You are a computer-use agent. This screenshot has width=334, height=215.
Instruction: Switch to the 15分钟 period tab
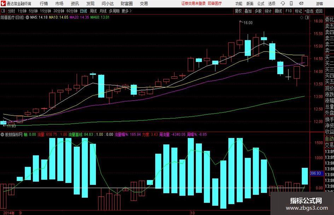(x=45, y=11)
